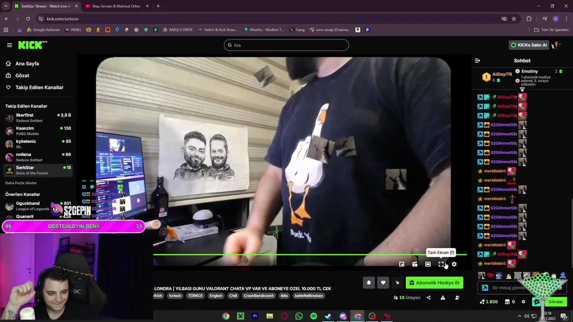Open BARIŞ G DRİVE bookmark
The height and width of the screenshot is (322, 573).
click(178, 30)
